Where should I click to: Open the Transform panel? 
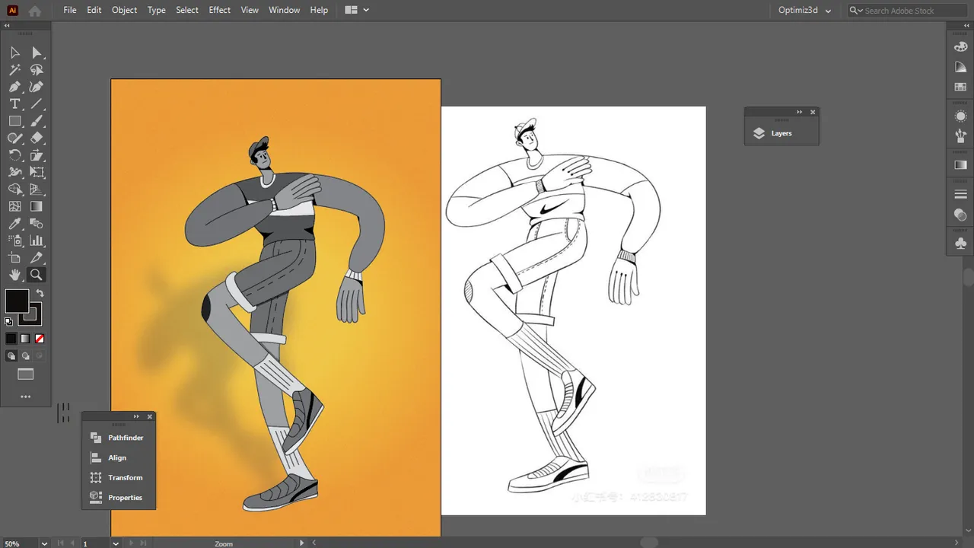pos(119,477)
